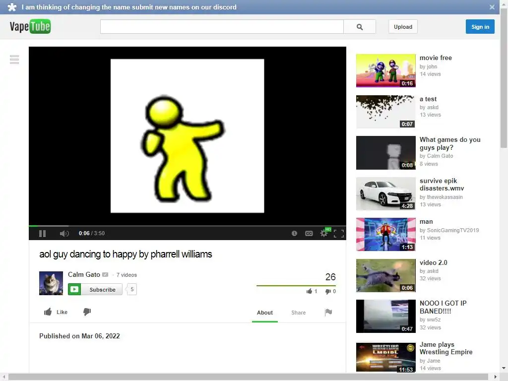Open the 'movie free' video thumbnail
This screenshot has width=508, height=381.
385,70
